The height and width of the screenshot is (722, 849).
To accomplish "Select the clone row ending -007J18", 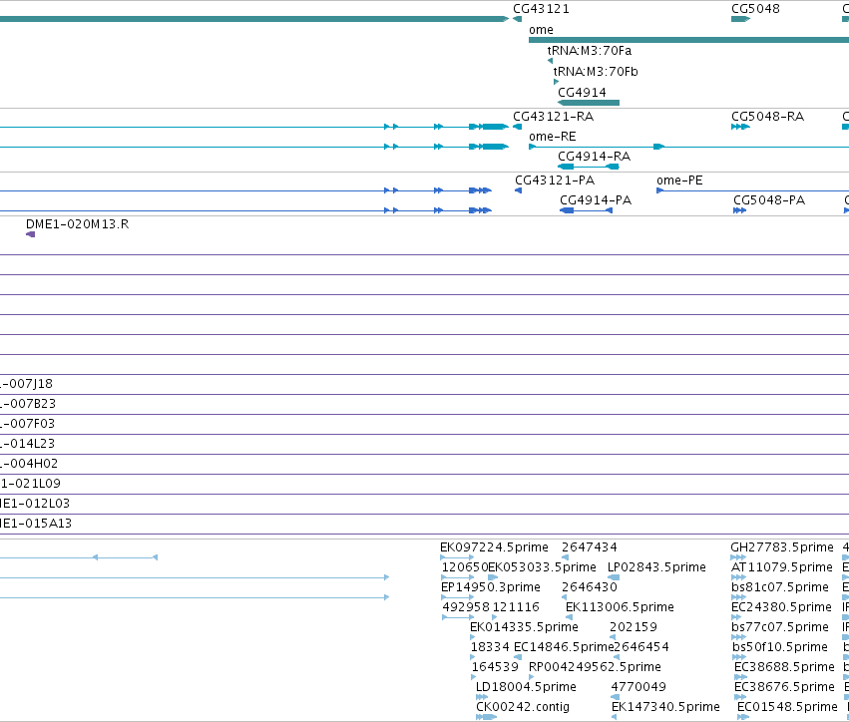I will coord(27,384).
